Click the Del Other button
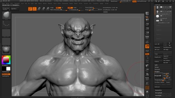The image size is (175, 98). pyautogui.click(x=167, y=60)
